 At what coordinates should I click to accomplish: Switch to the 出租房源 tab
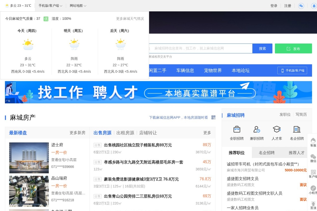(125, 133)
